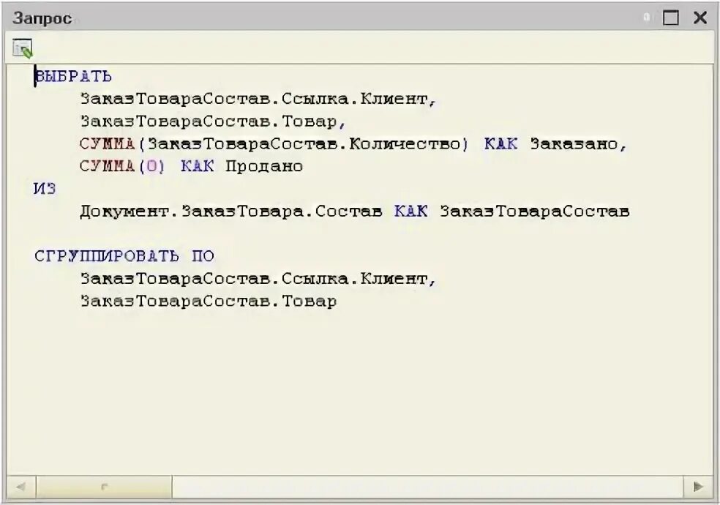
Task: Click the ЗаказТовараСостав.Товар, line under ВЫБРАТЬ
Action: coord(213,121)
